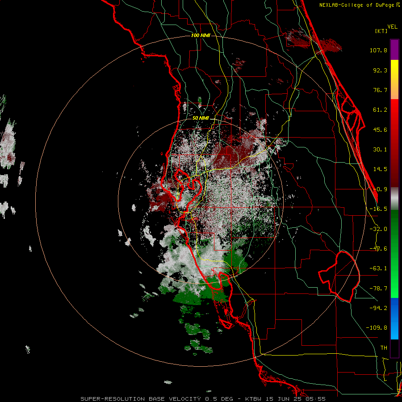Click the NEXLAB-College of DuPage label
The width and height of the screenshot is (402, 402).
coord(360,5)
